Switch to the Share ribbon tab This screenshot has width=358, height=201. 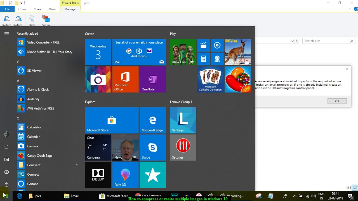[38, 9]
